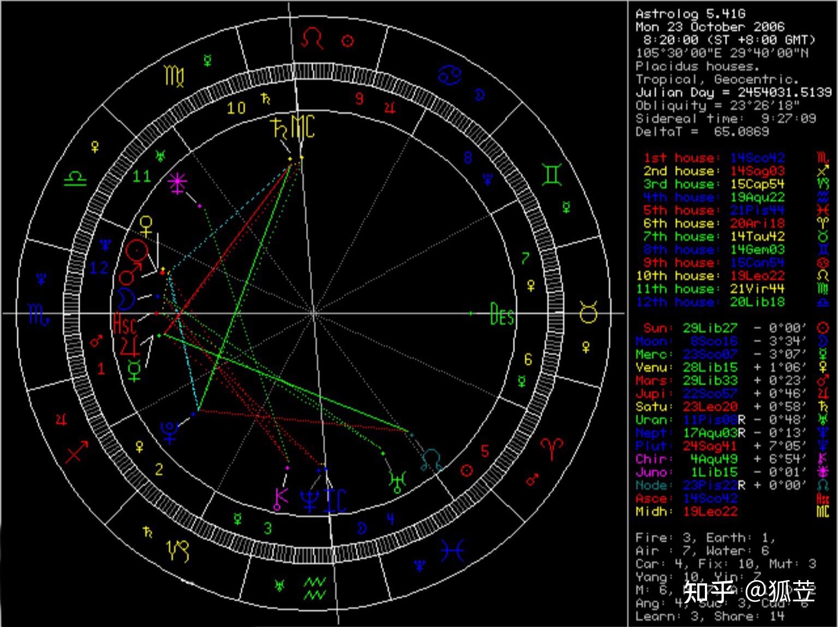Click house number 3 in the wheel
The width and height of the screenshot is (838, 627).
click(x=268, y=528)
